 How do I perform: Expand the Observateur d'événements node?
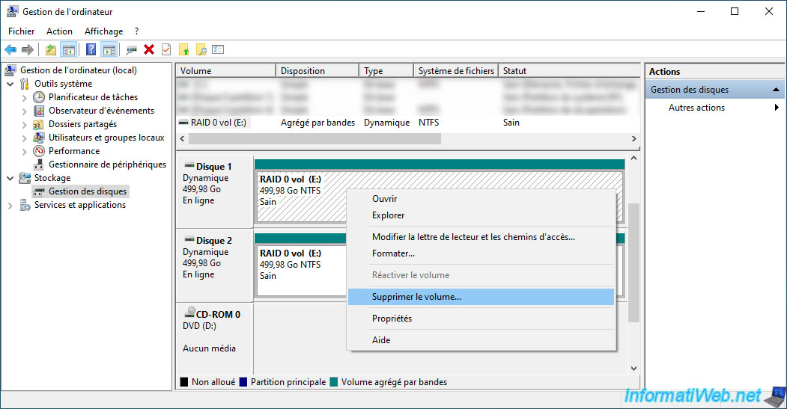point(24,111)
